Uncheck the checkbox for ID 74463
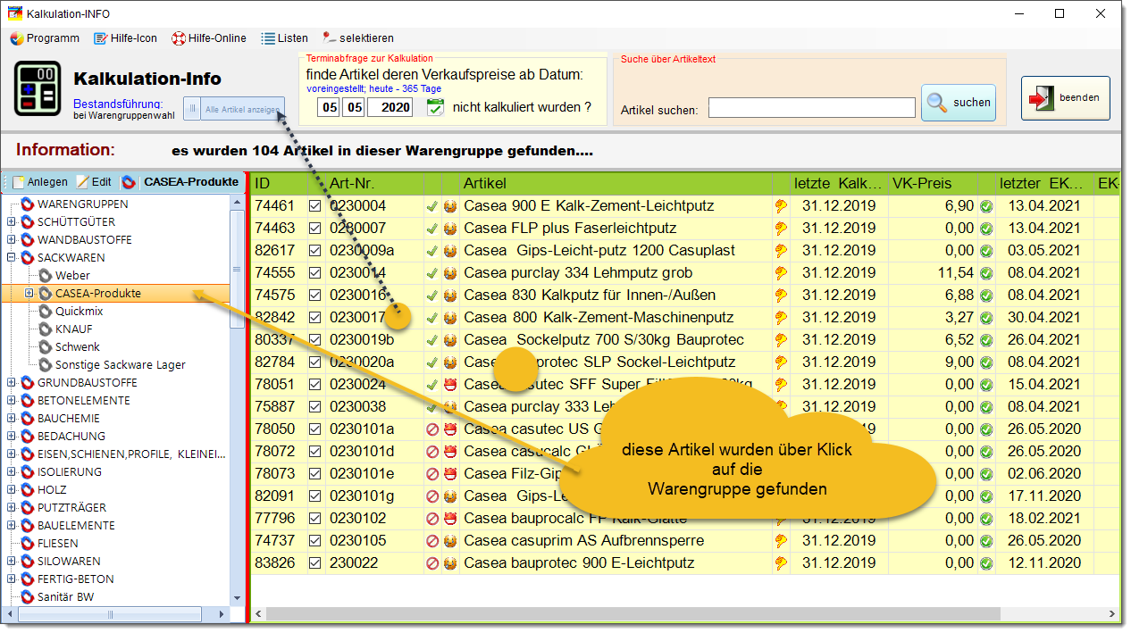 (314, 229)
